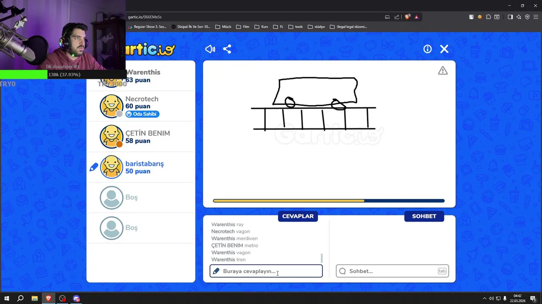
Task: Open the Film bookmarks folder
Action: [x=243, y=27]
